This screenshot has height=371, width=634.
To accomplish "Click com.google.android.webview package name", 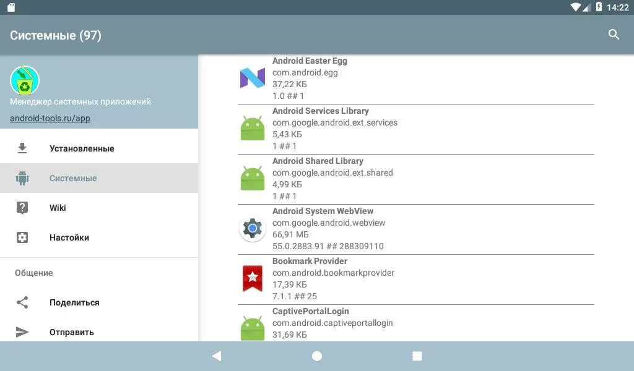I will point(329,223).
